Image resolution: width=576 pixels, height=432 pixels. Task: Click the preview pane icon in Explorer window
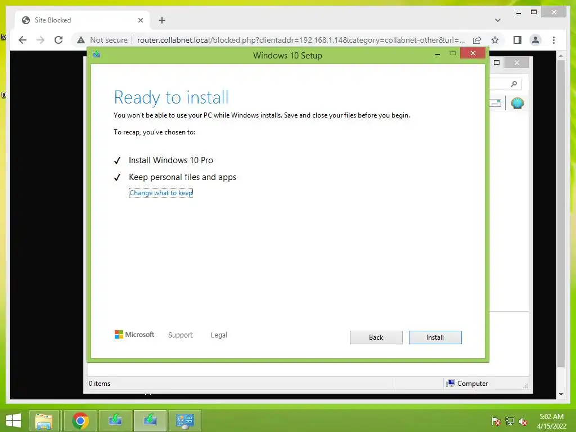coord(496,103)
